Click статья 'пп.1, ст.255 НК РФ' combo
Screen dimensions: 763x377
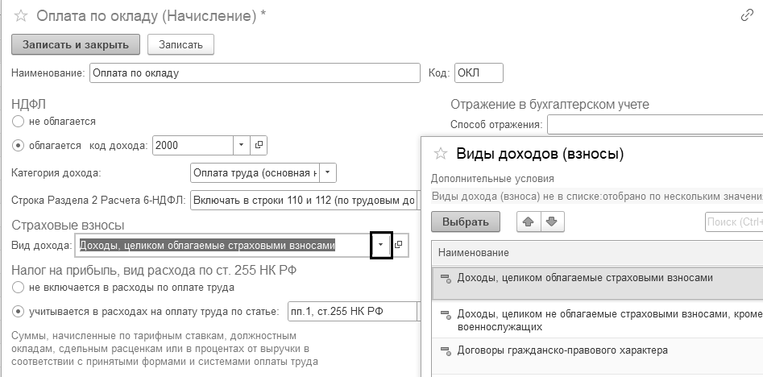pos(355,311)
